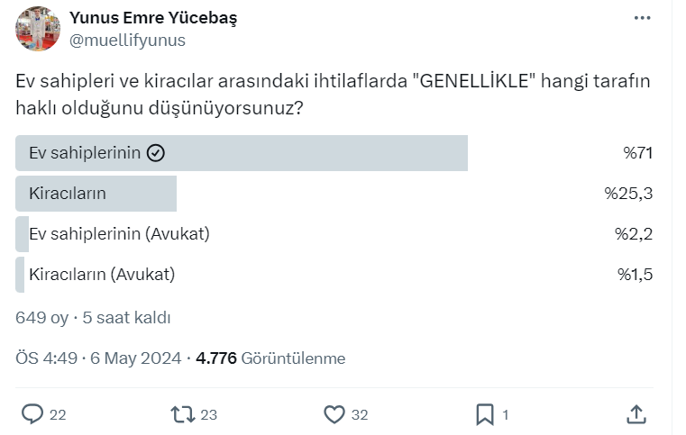
Task: Click the 4.776 Görüntülenme view count
Action: click(x=271, y=358)
